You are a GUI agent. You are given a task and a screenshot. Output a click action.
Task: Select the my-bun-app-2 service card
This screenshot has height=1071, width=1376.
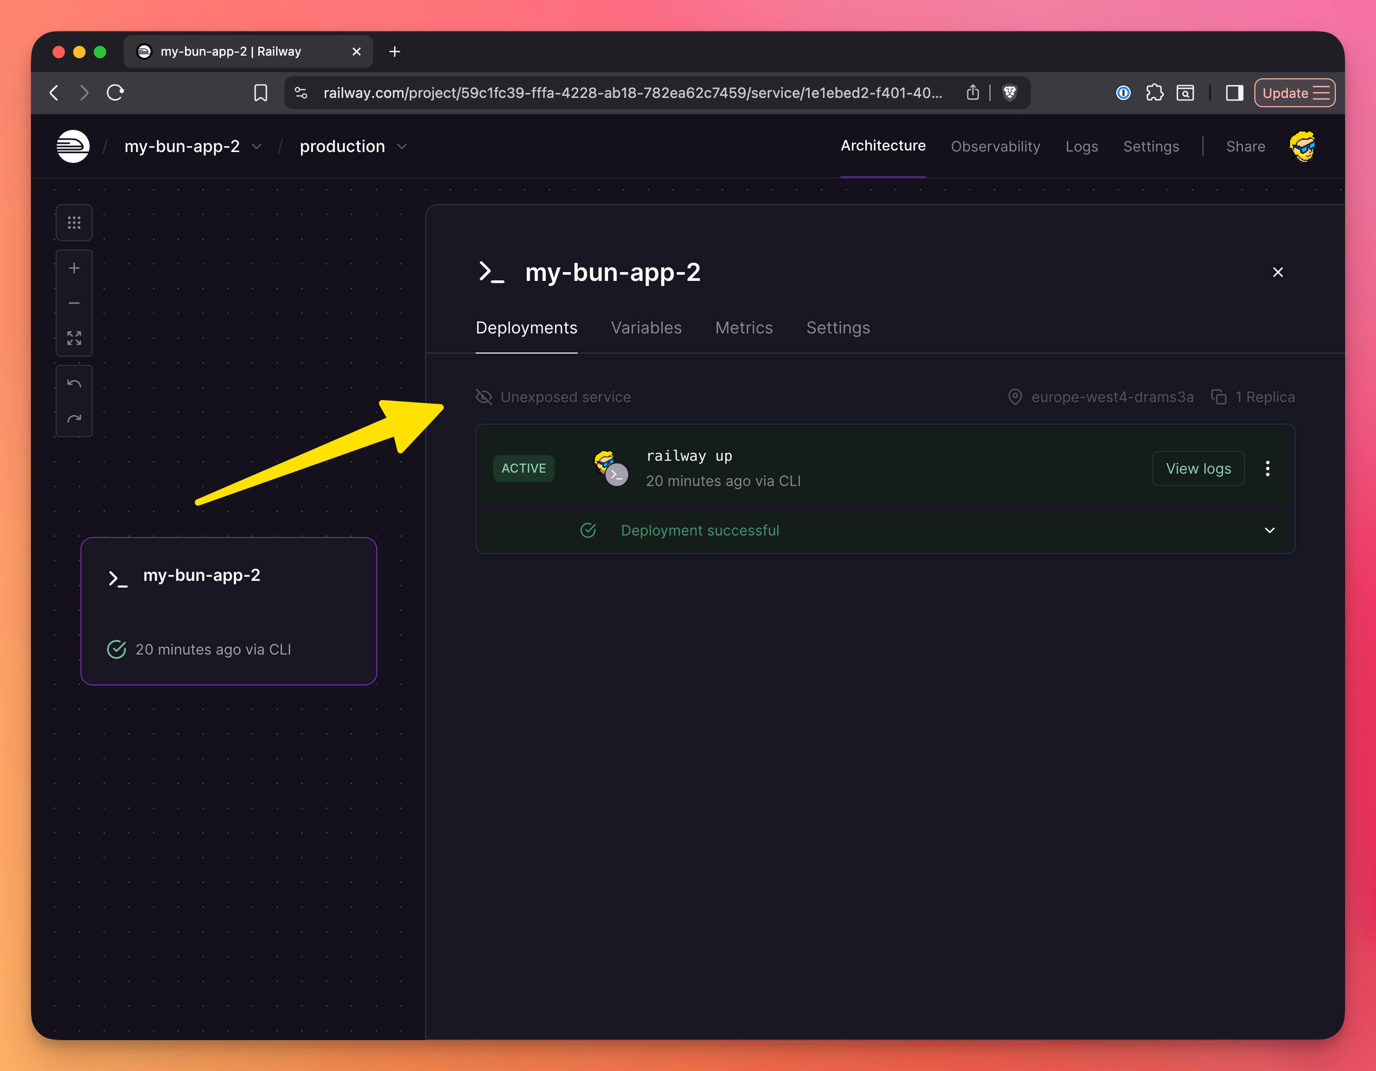click(x=228, y=610)
